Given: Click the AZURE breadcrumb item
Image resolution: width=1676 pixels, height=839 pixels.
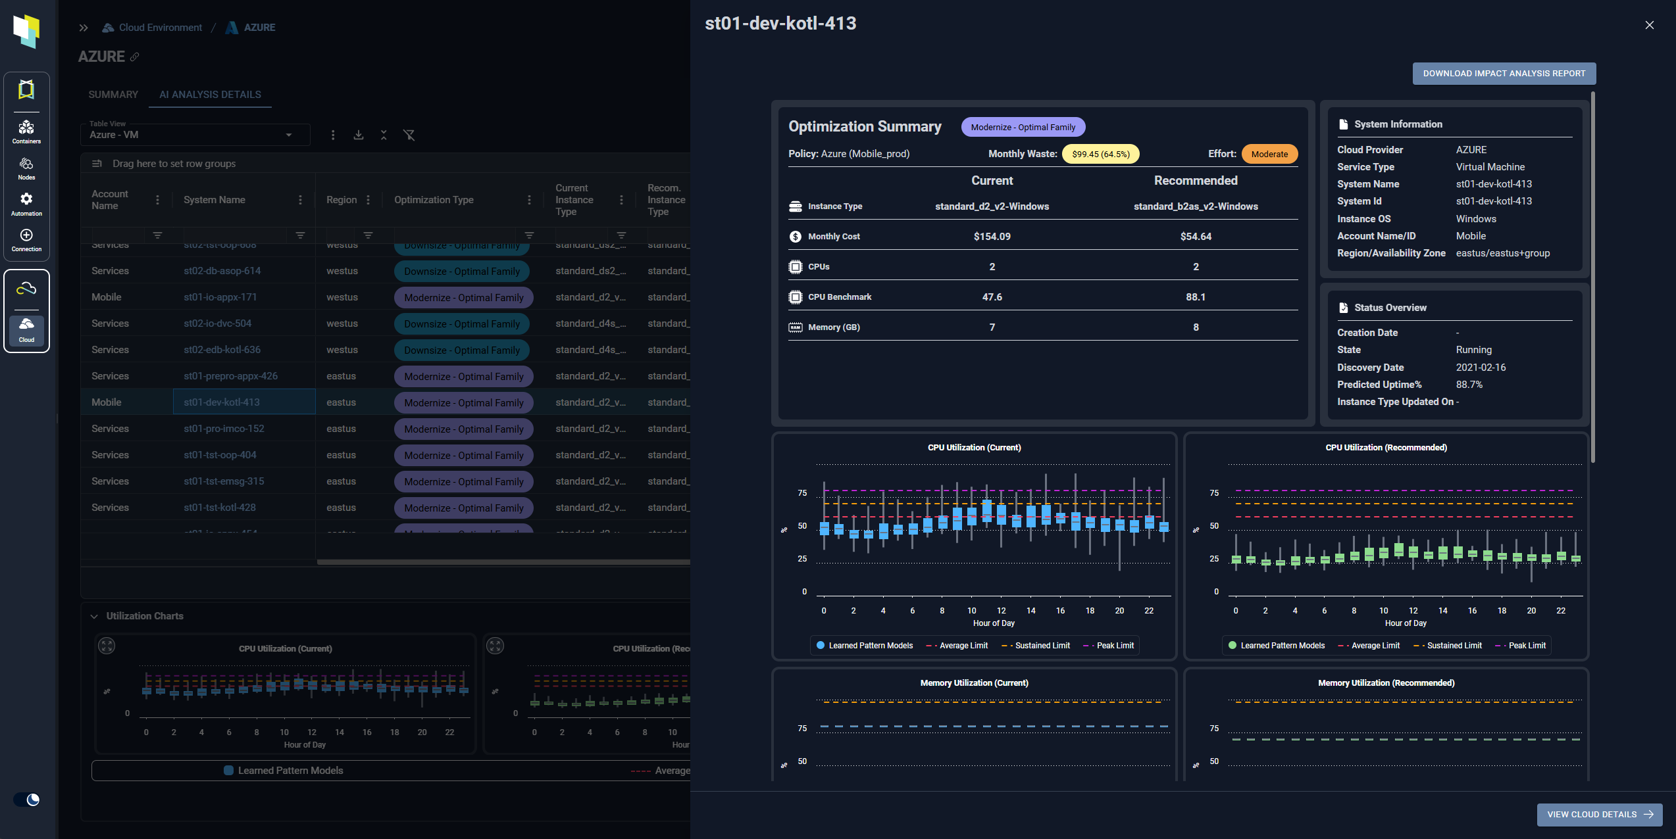Looking at the screenshot, I should point(251,28).
